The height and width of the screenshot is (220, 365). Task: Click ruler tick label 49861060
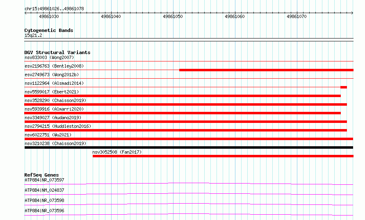pos(235,16)
